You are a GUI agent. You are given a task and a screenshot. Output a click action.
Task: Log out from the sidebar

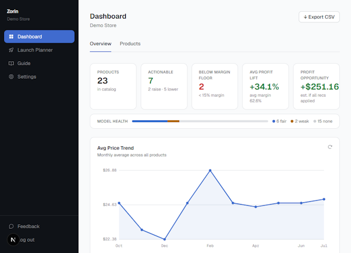(27, 240)
